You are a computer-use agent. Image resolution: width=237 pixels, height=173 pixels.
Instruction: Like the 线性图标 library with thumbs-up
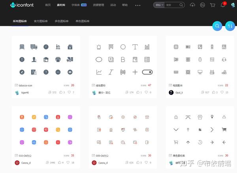(x=138, y=92)
